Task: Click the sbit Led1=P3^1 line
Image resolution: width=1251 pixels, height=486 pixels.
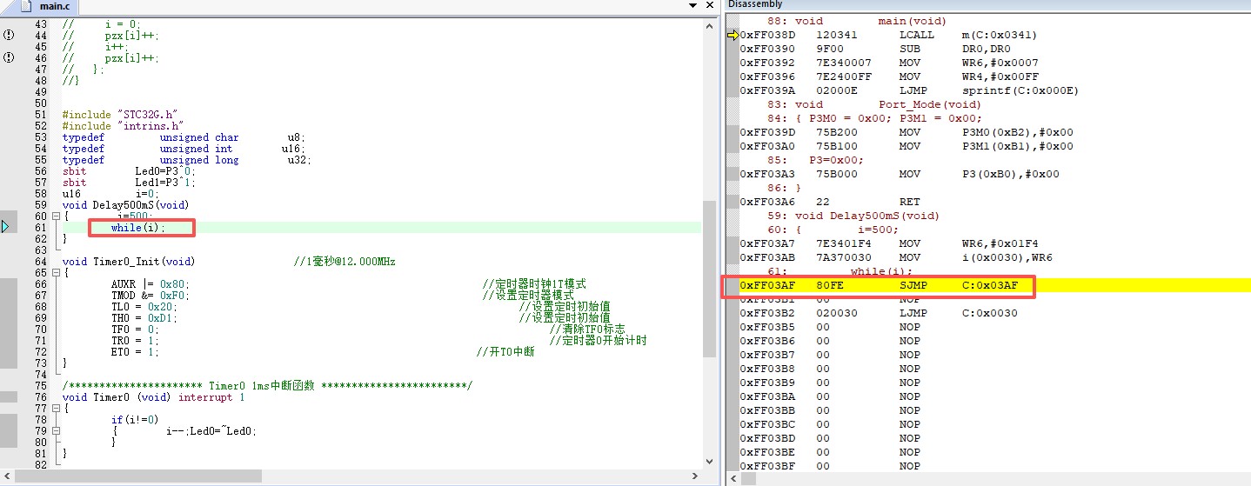Action: coord(130,182)
